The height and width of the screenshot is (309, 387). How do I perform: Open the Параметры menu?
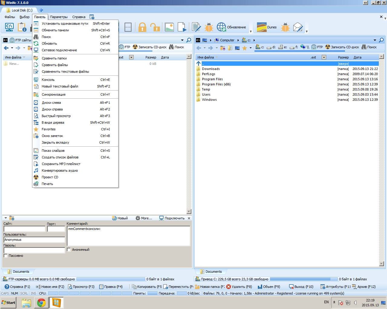click(x=59, y=17)
